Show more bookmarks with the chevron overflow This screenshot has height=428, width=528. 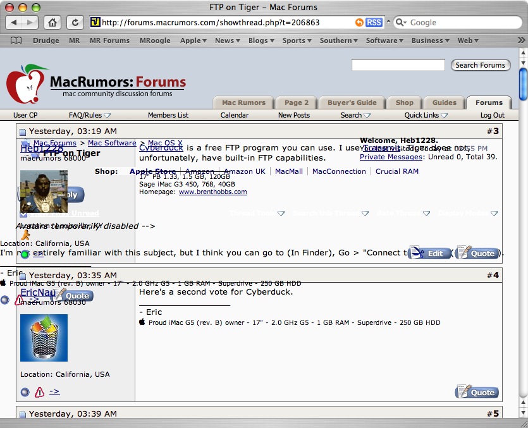pos(521,40)
